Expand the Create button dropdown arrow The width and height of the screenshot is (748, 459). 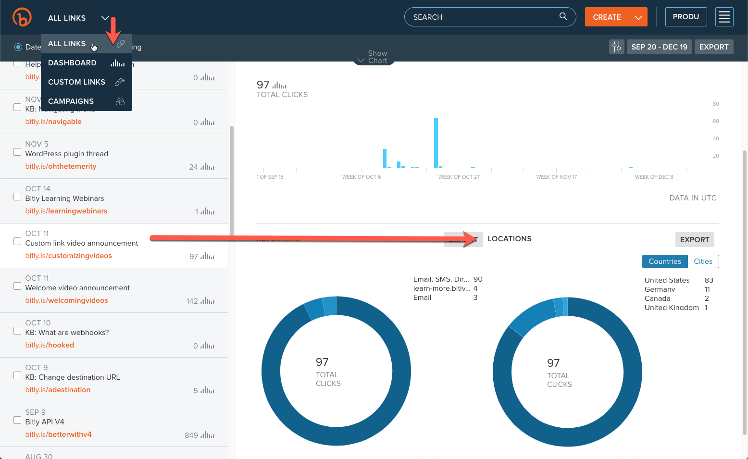[638, 17]
